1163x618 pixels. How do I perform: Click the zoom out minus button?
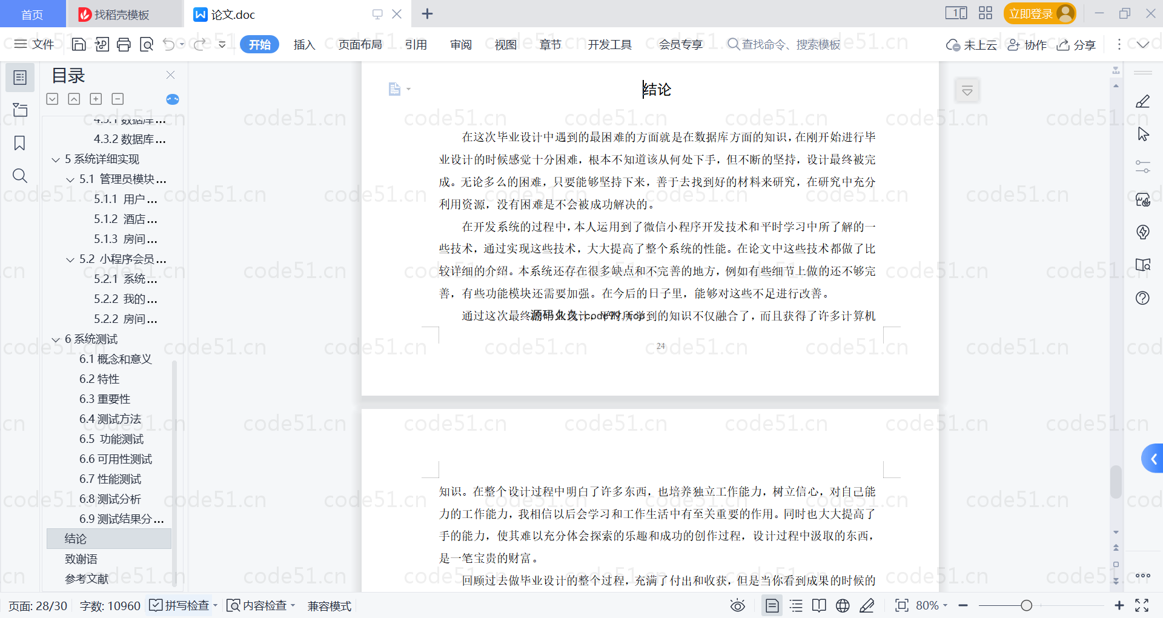pos(963,605)
